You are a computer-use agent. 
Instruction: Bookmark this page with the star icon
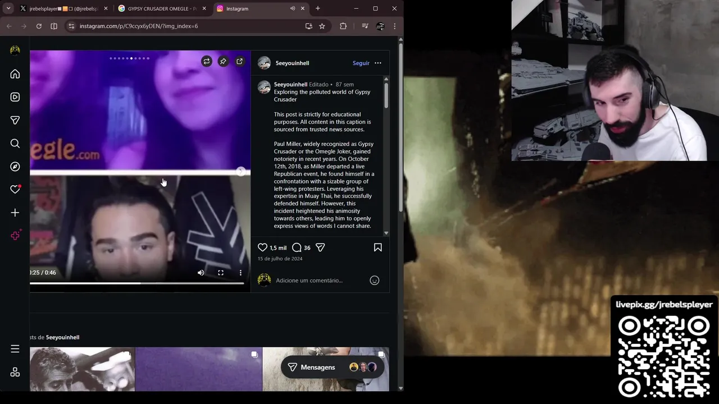click(322, 26)
